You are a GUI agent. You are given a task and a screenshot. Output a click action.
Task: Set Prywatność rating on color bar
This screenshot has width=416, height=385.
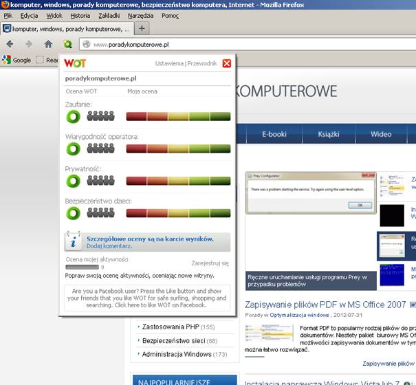(x=178, y=181)
